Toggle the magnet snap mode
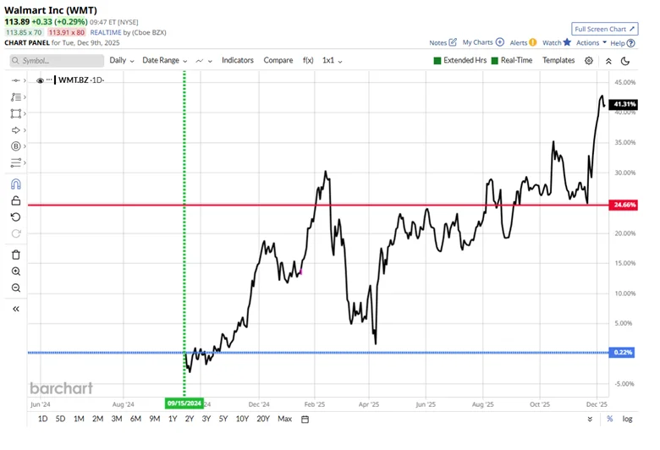The image size is (660, 450). [15, 184]
